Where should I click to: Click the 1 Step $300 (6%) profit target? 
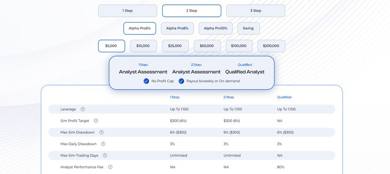(178, 121)
